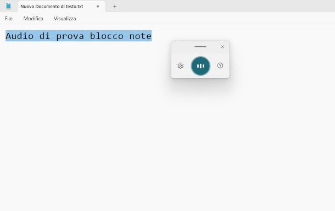Click the text 'Audio di prova blocco note'

click(79, 36)
